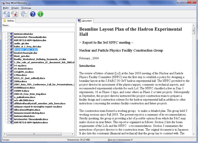Open the options gear checklist toolbar icon
Image resolution: width=198 pixels, height=143 pixels.
coord(23,14)
